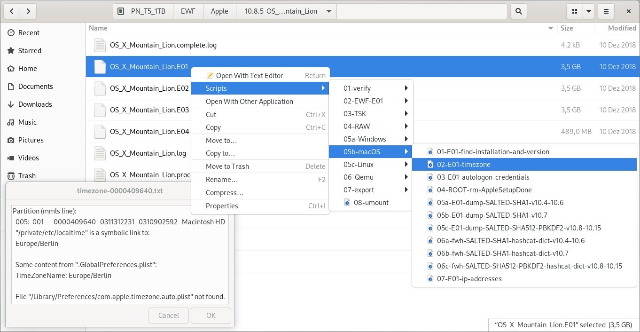Choose Move to Trash

[x=260, y=166]
